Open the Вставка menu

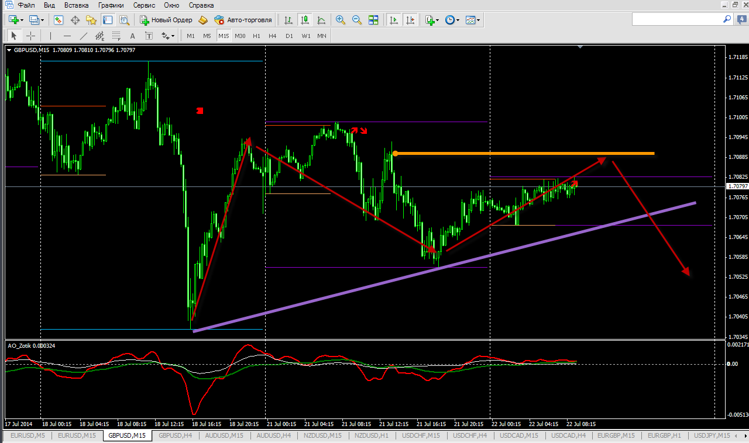(77, 5)
